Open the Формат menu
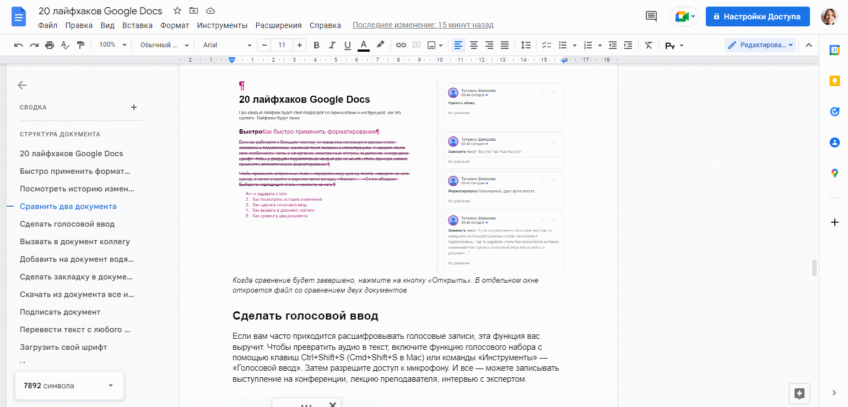Screen dimensions: 848x407 [175, 25]
